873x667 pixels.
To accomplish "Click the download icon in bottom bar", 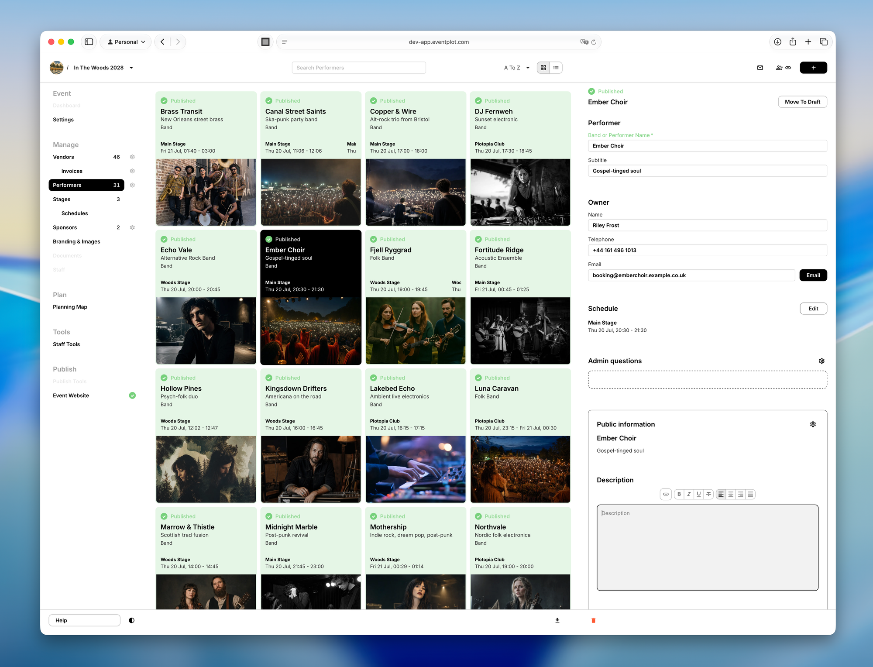I will tap(557, 620).
